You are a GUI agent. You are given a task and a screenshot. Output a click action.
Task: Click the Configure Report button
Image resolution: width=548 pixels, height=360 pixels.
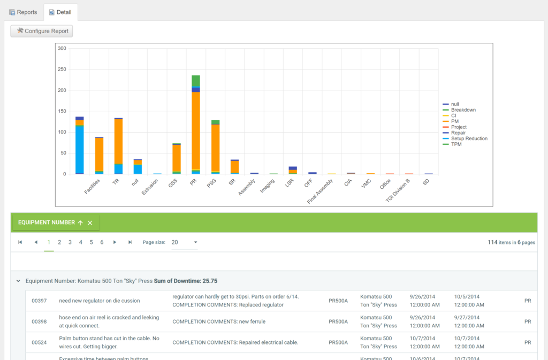point(42,31)
